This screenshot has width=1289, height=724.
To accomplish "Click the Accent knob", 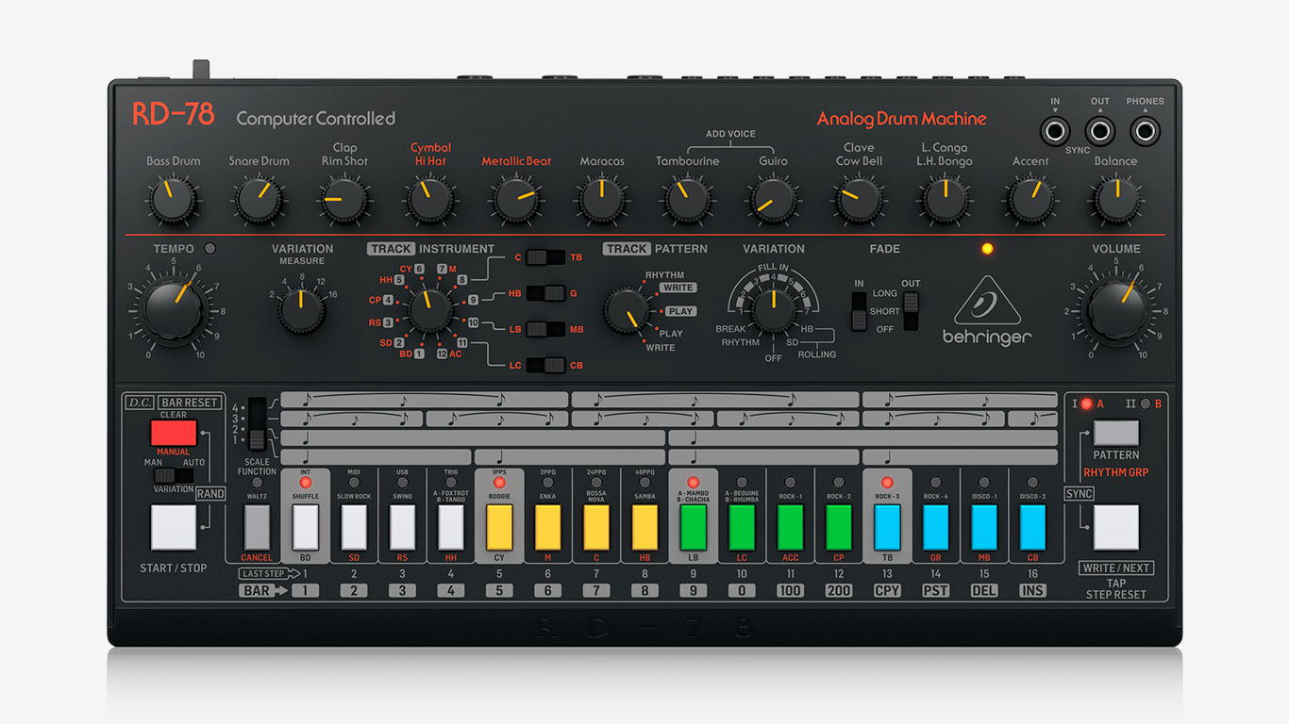I will point(1030,199).
